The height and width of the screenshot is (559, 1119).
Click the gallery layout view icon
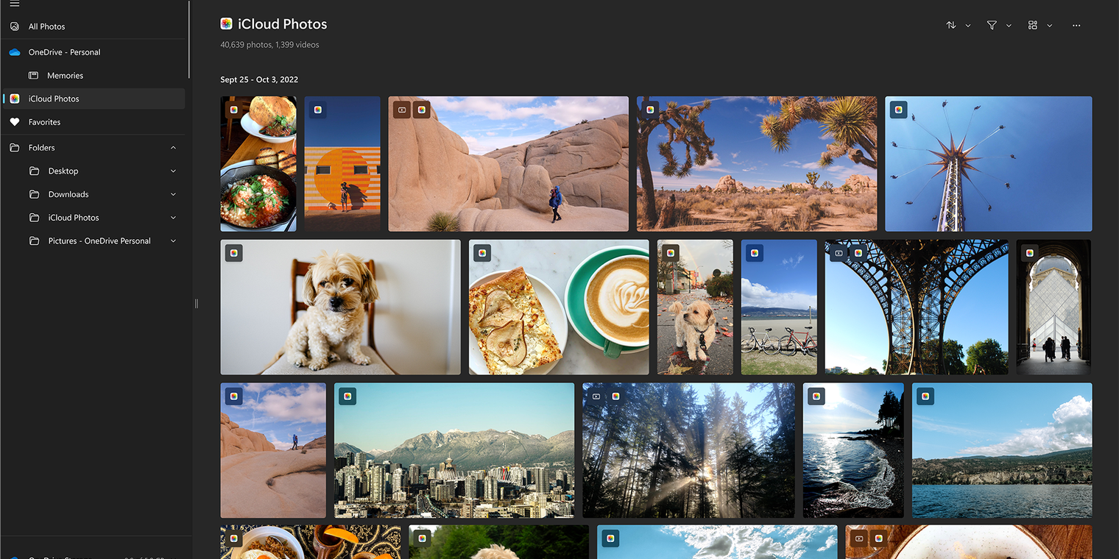[1033, 25]
